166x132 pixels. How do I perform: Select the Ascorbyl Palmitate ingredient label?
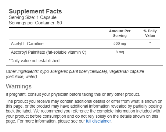(x=49, y=52)
